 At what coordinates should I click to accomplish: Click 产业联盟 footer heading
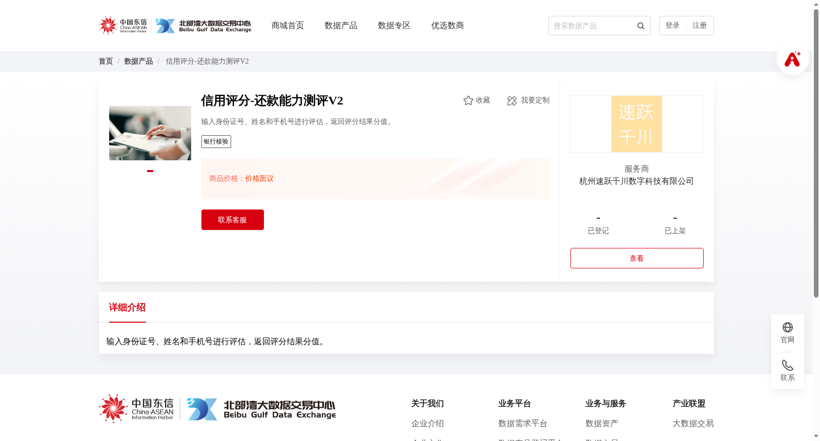click(x=689, y=404)
